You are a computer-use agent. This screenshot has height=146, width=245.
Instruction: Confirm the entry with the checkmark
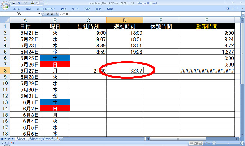(52, 14)
